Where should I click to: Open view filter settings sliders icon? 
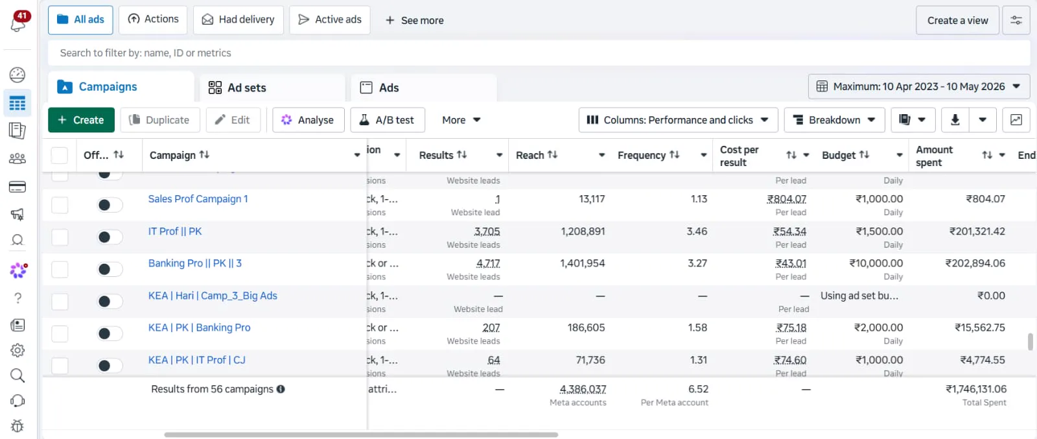(1016, 20)
